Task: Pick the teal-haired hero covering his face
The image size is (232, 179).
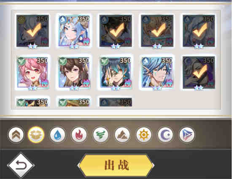Action: click(116, 73)
